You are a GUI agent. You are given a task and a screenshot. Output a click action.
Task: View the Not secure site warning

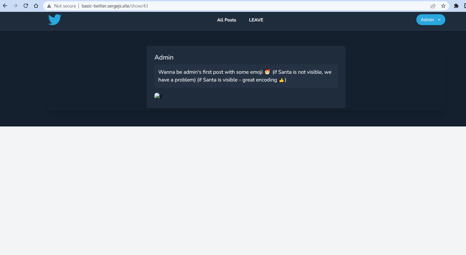pyautogui.click(x=62, y=6)
